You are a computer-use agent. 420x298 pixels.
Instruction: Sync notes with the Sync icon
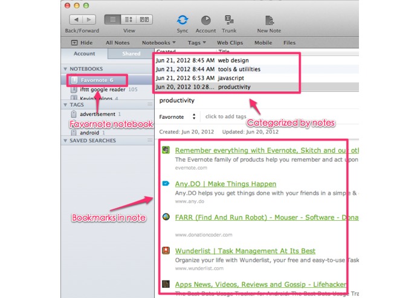pyautogui.click(x=183, y=21)
